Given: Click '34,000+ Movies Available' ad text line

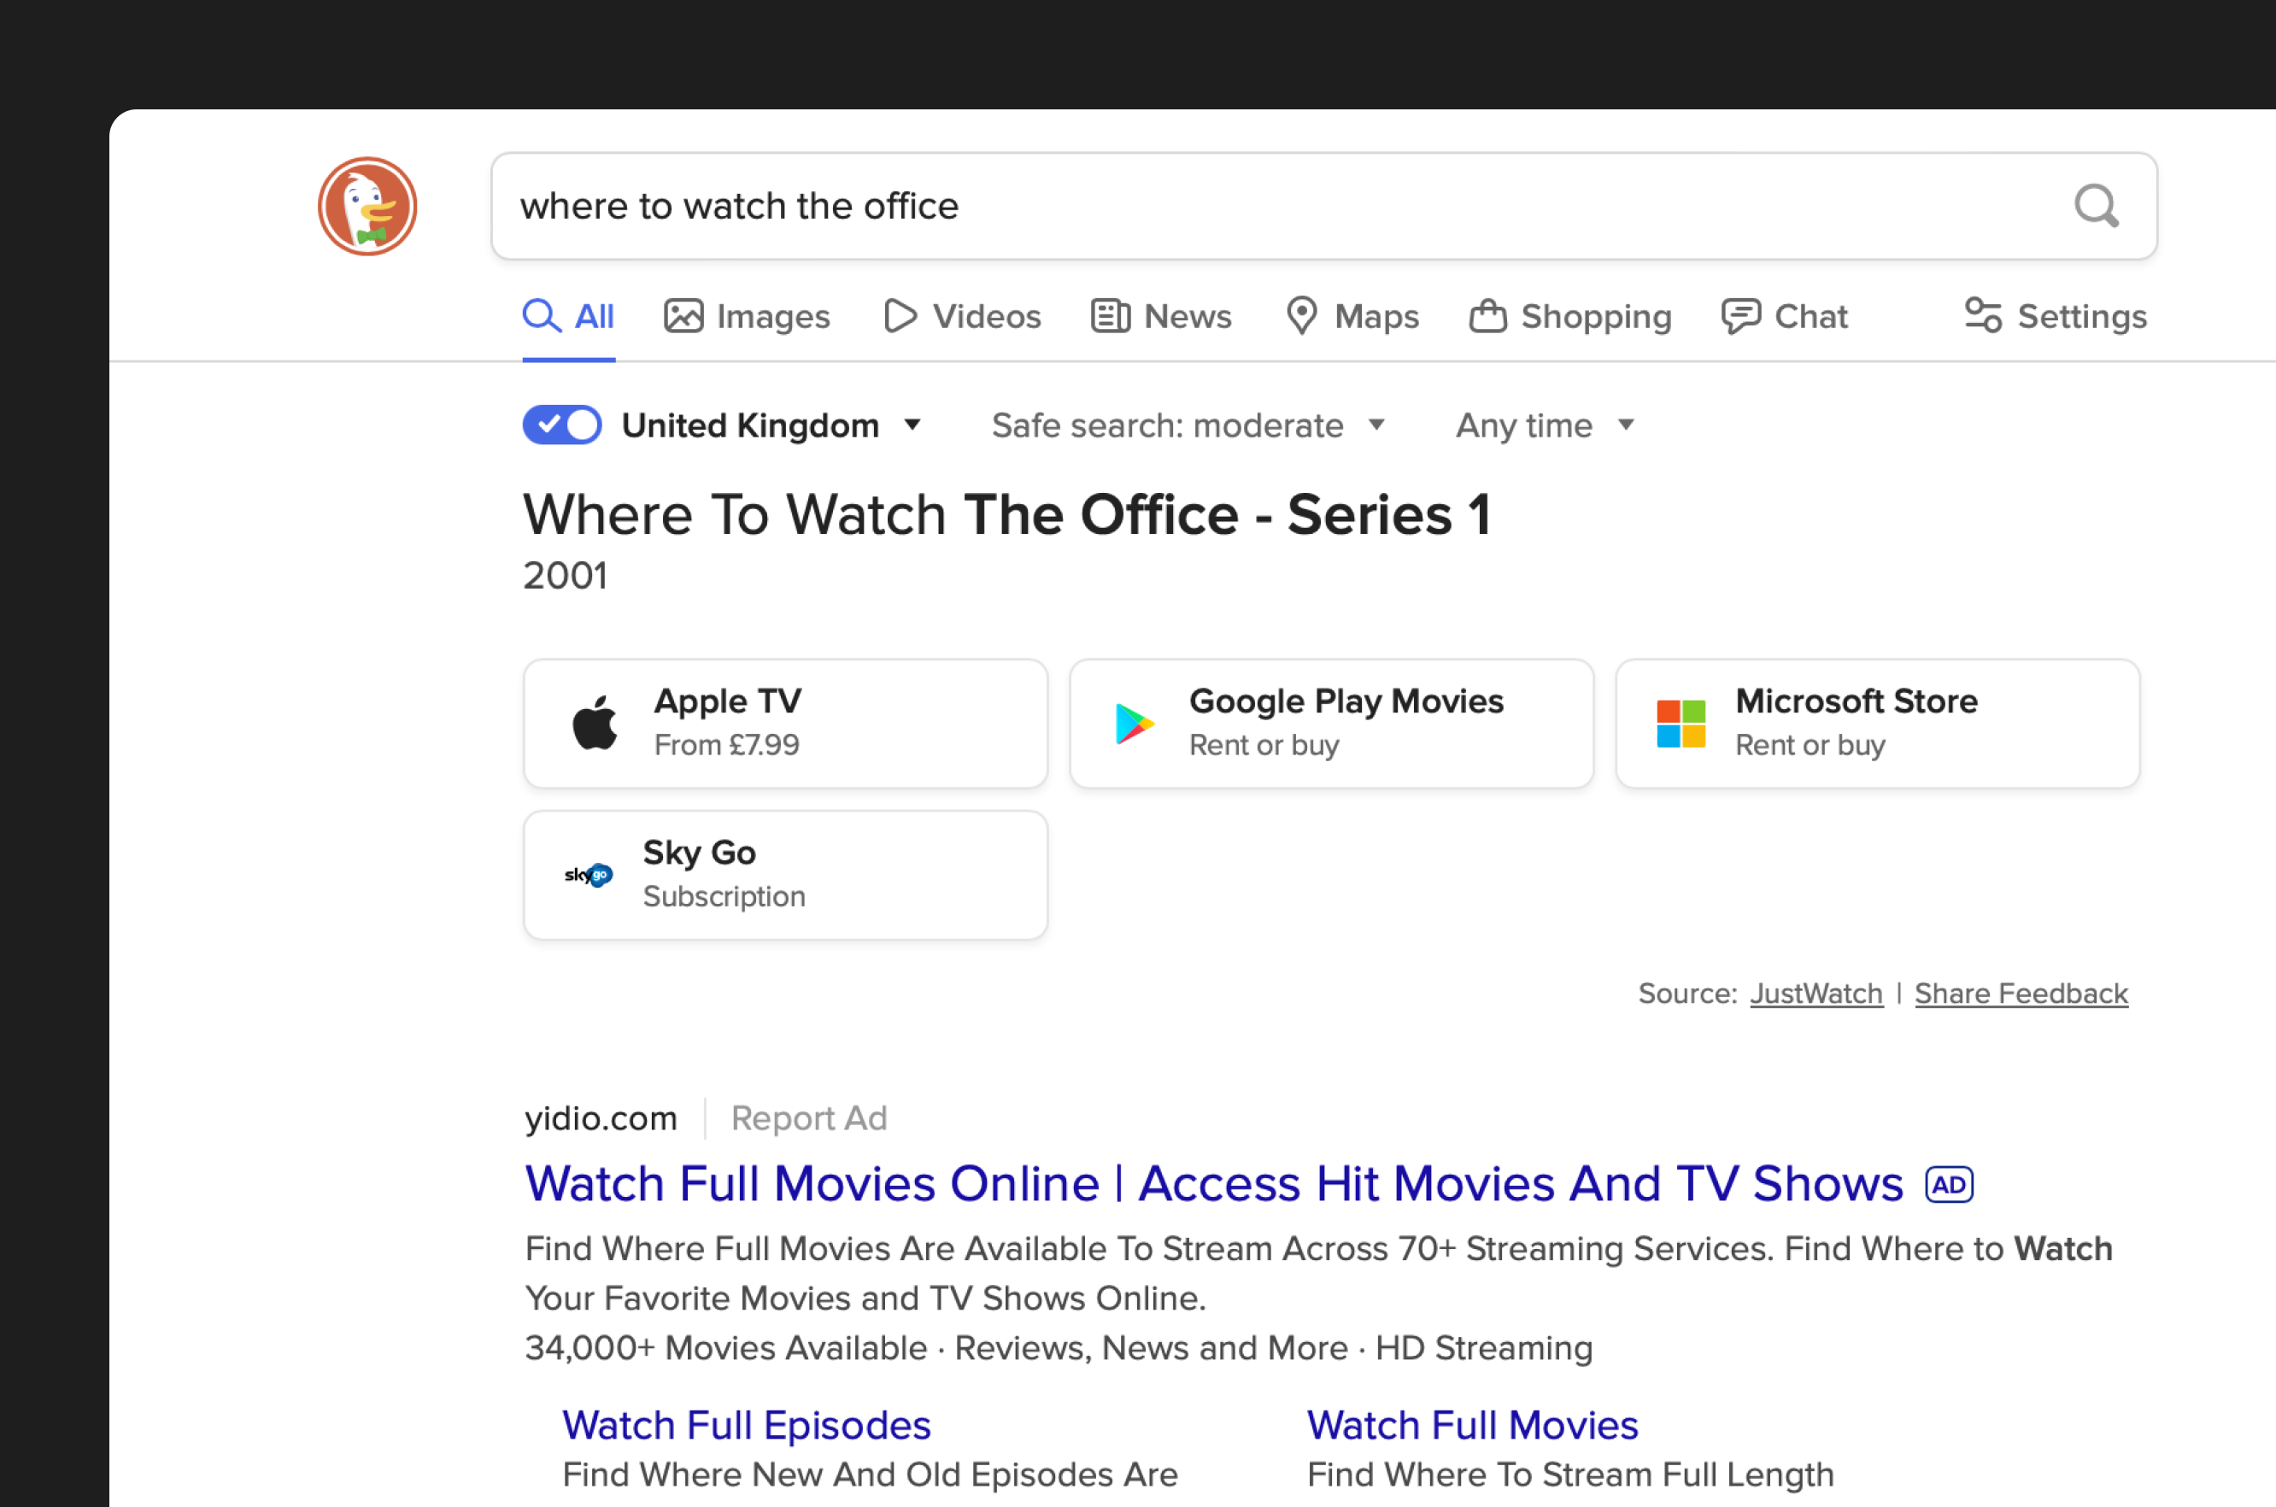Looking at the screenshot, I should pyautogui.click(x=725, y=1347).
